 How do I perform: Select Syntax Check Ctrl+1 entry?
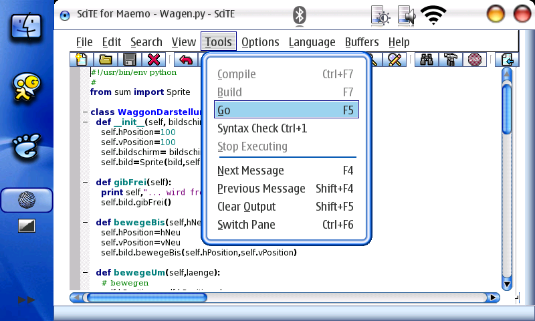pyautogui.click(x=286, y=128)
